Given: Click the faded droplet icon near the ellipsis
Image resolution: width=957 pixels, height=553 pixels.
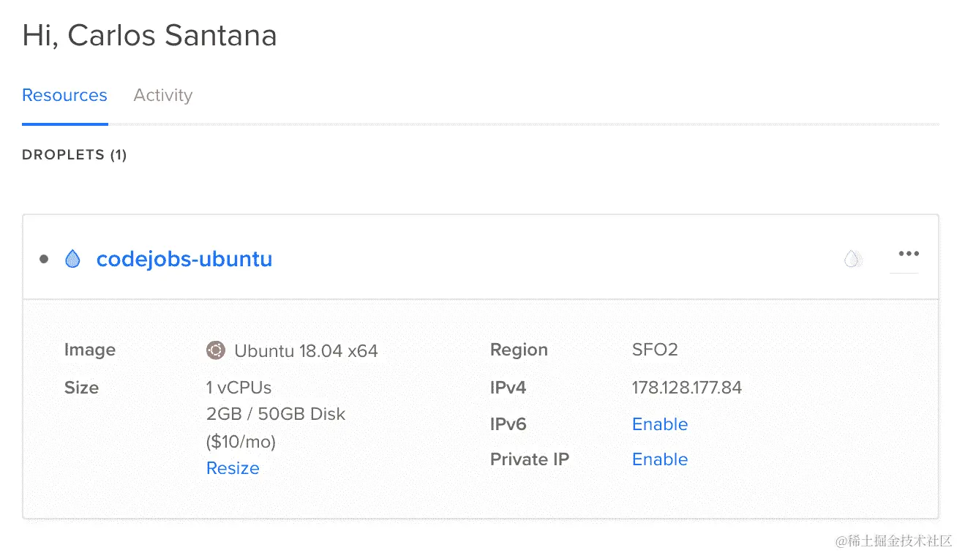Looking at the screenshot, I should (x=852, y=258).
